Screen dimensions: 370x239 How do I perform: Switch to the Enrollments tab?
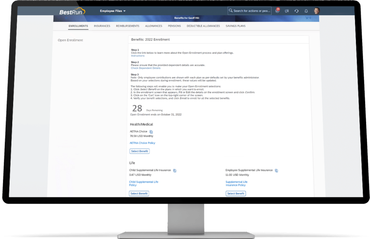[78, 26]
